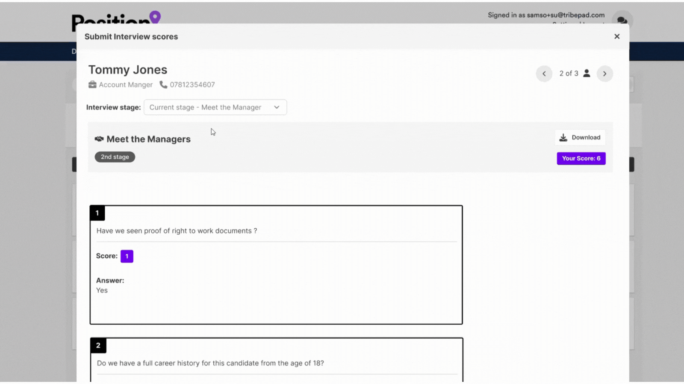Open the Interview stage dropdown
This screenshot has width=684, height=384.
click(x=215, y=107)
